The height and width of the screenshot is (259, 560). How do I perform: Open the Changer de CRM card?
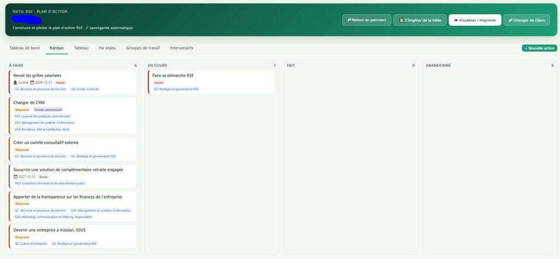(73, 116)
